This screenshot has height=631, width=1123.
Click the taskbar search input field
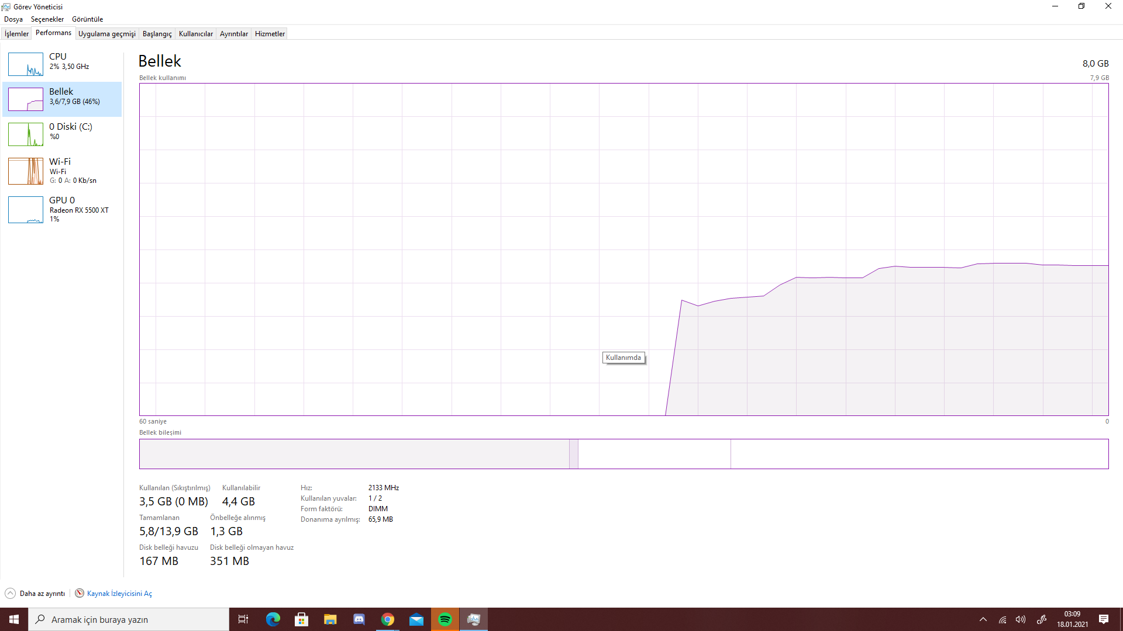click(x=129, y=619)
